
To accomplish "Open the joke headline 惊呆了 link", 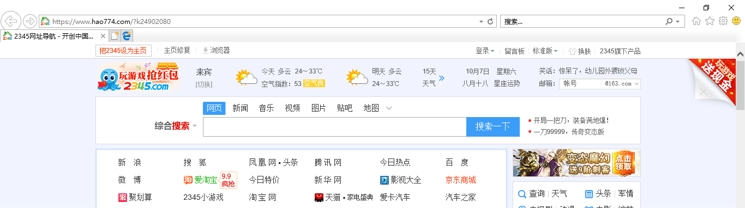I will click(x=598, y=71).
